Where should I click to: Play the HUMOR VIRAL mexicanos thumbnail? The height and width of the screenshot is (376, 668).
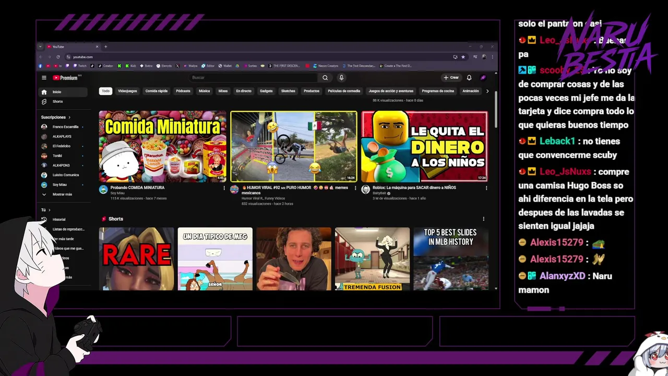(294, 146)
